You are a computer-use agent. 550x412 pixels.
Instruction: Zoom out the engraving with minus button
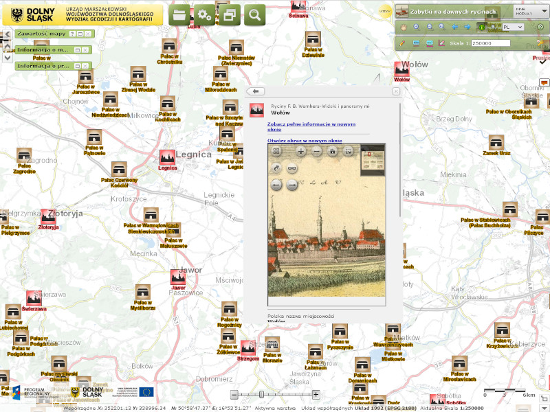[x=317, y=151]
